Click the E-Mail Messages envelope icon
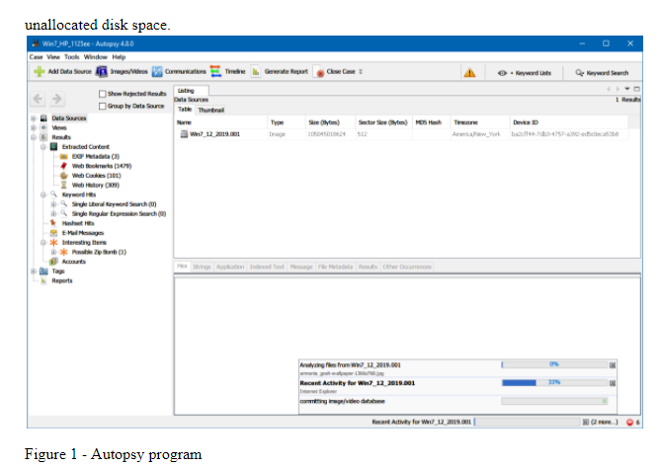 [x=53, y=233]
